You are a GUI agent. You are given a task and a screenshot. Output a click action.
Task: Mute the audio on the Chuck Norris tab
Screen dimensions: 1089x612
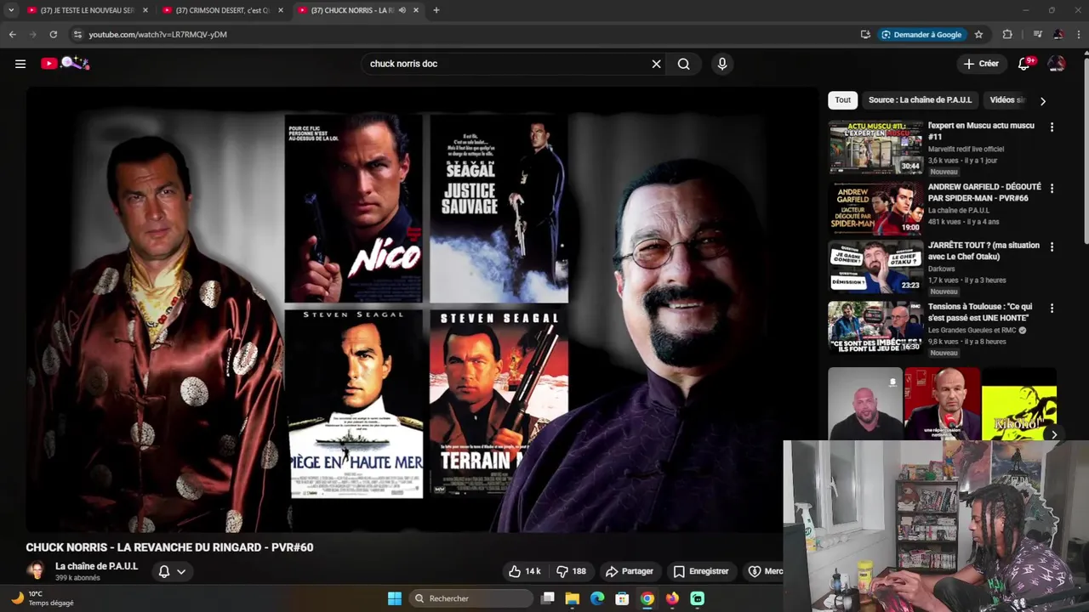point(402,10)
